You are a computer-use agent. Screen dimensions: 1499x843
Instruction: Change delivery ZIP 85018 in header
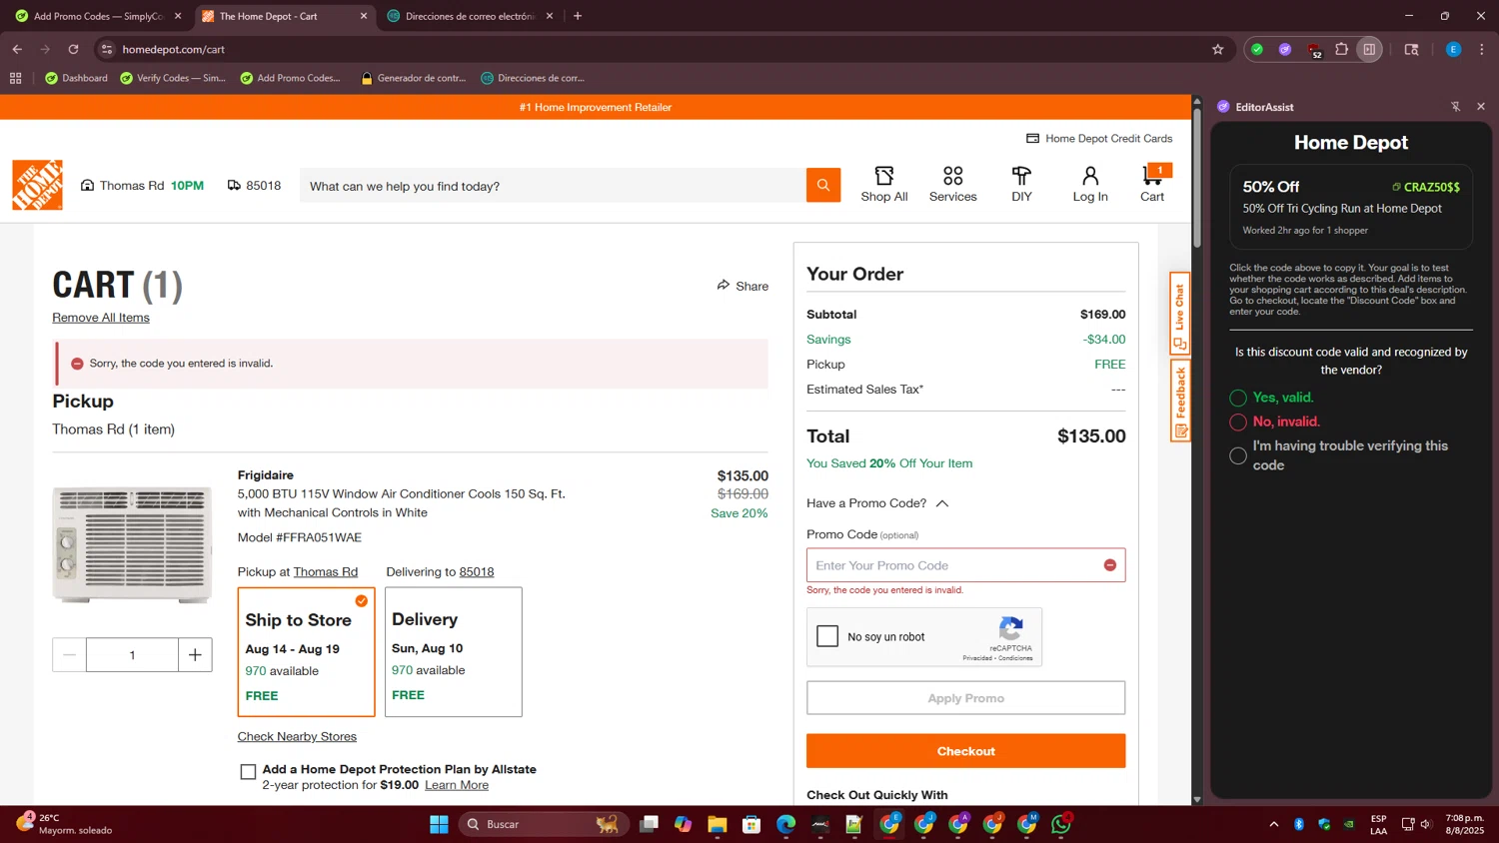(x=254, y=186)
